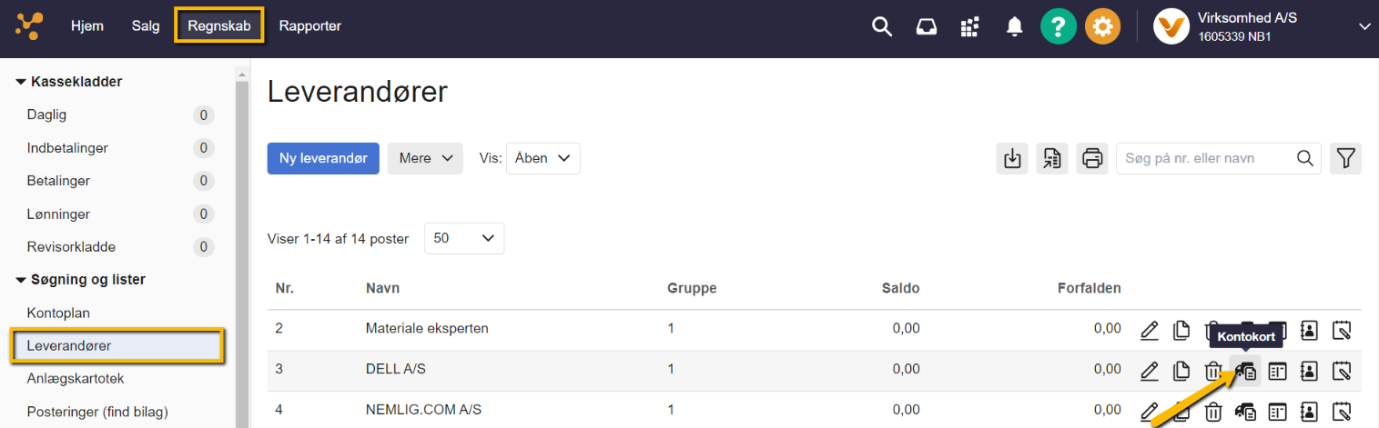This screenshot has width=1379, height=428.
Task: Click the supplier search field
Action: coord(1206,158)
